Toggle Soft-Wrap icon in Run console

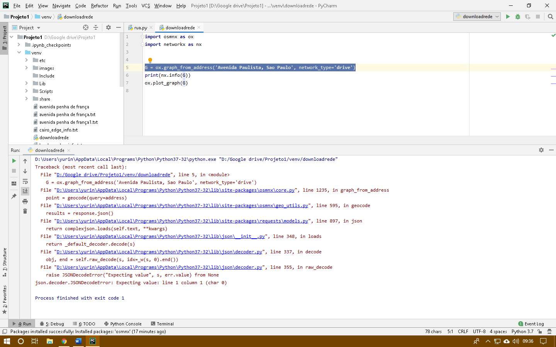click(25, 181)
